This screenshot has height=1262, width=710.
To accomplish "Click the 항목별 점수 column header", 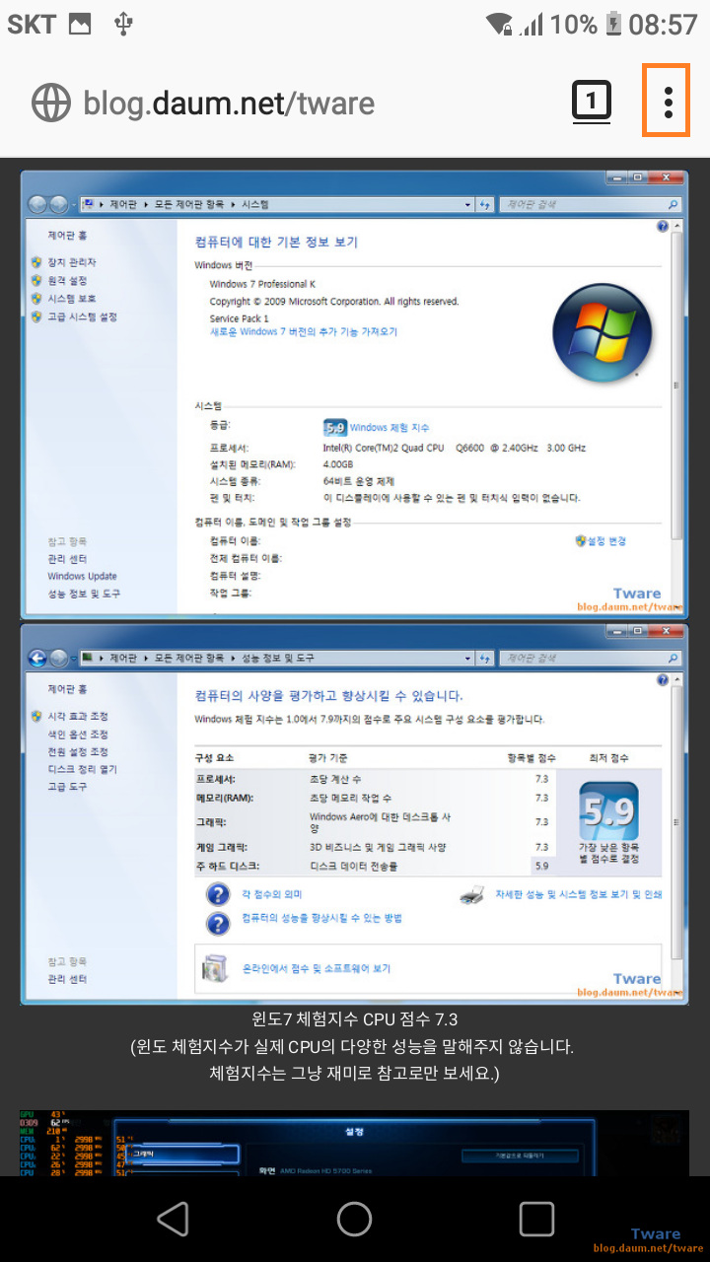I will click(532, 757).
